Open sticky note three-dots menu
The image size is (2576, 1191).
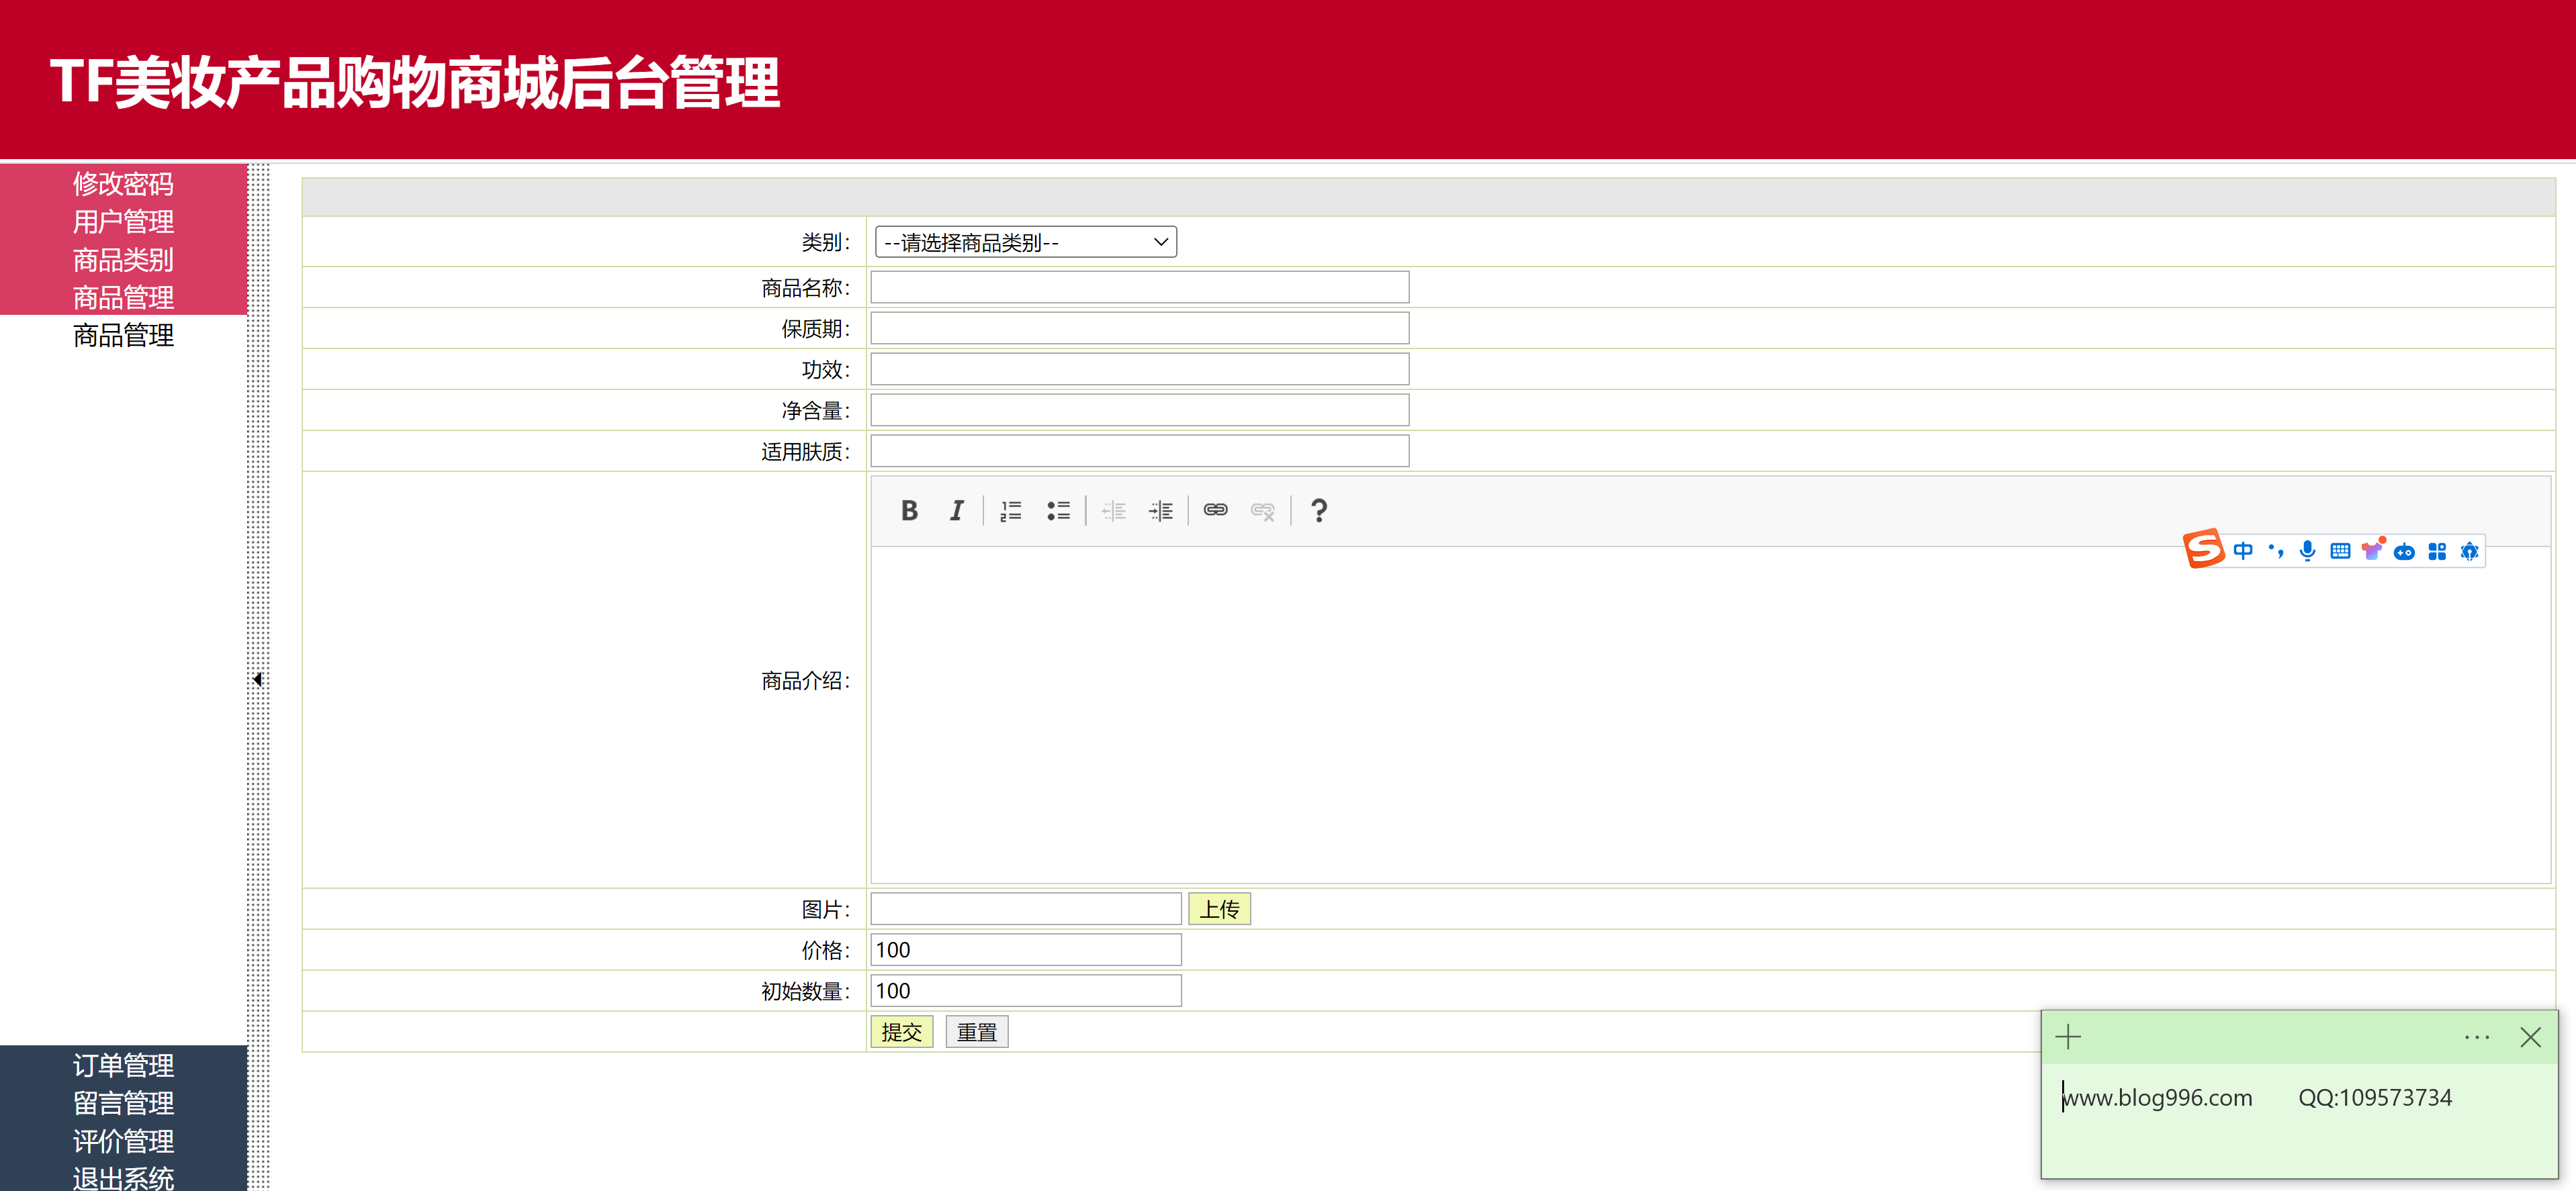(2477, 1037)
